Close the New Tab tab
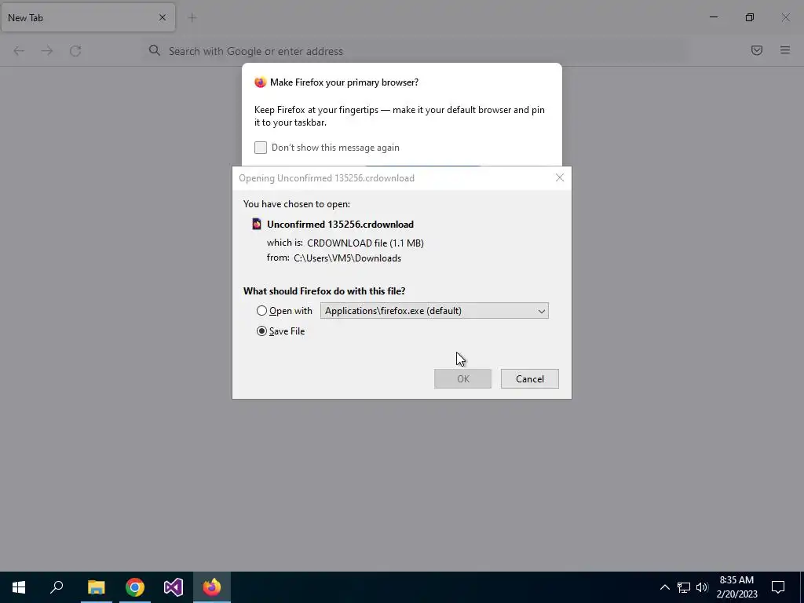The width and height of the screenshot is (804, 603). (x=163, y=17)
